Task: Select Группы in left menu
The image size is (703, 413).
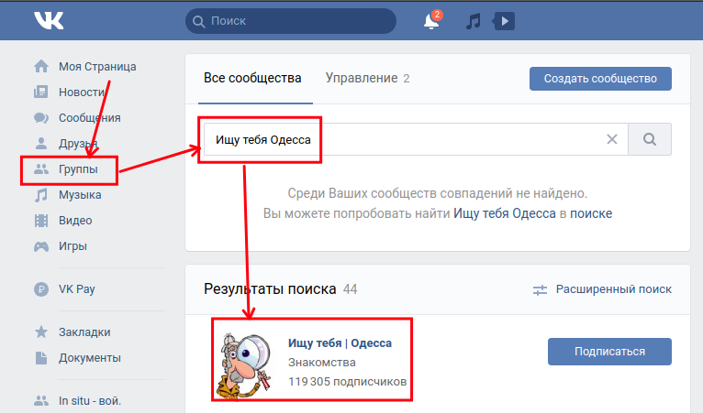Action: 79,169
